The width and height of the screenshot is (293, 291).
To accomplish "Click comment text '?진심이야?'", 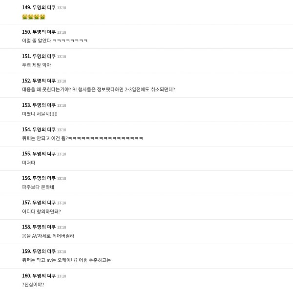I will tap(33, 285).
